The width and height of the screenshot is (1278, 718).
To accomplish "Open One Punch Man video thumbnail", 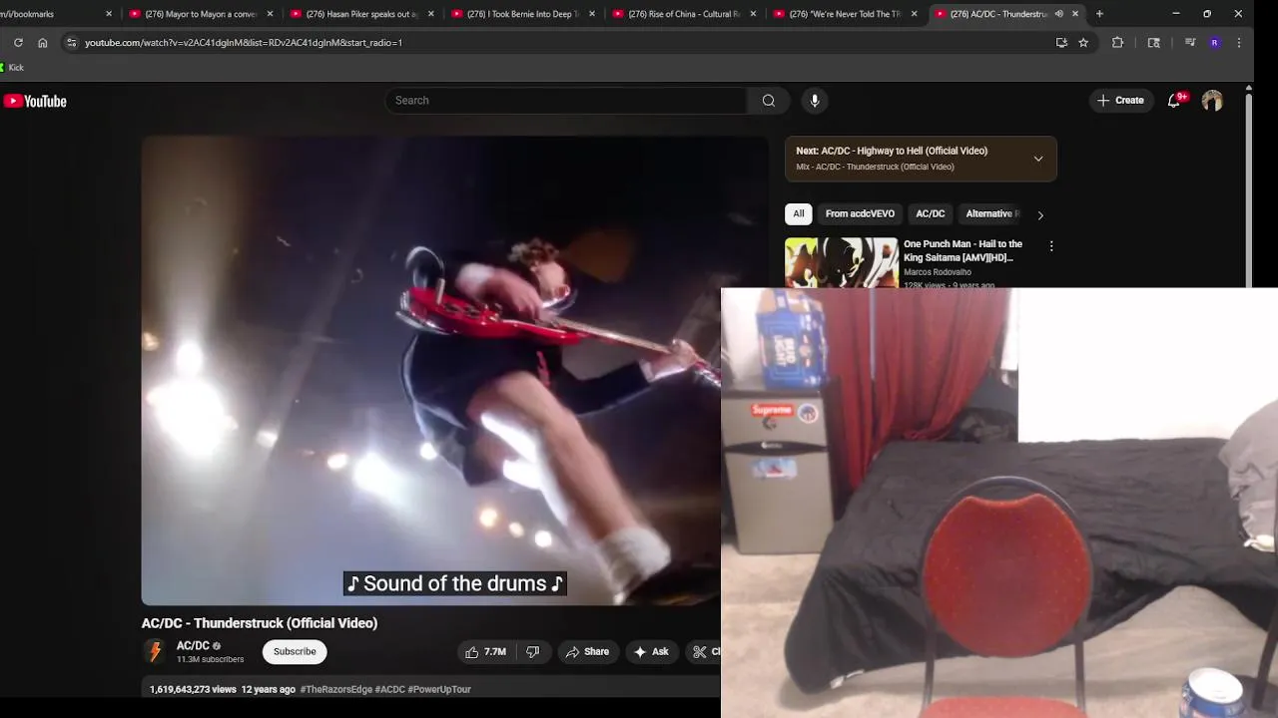I will 842,262.
